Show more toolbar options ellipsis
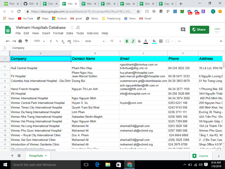Screen dimensions: 225x169 (179, 41)
